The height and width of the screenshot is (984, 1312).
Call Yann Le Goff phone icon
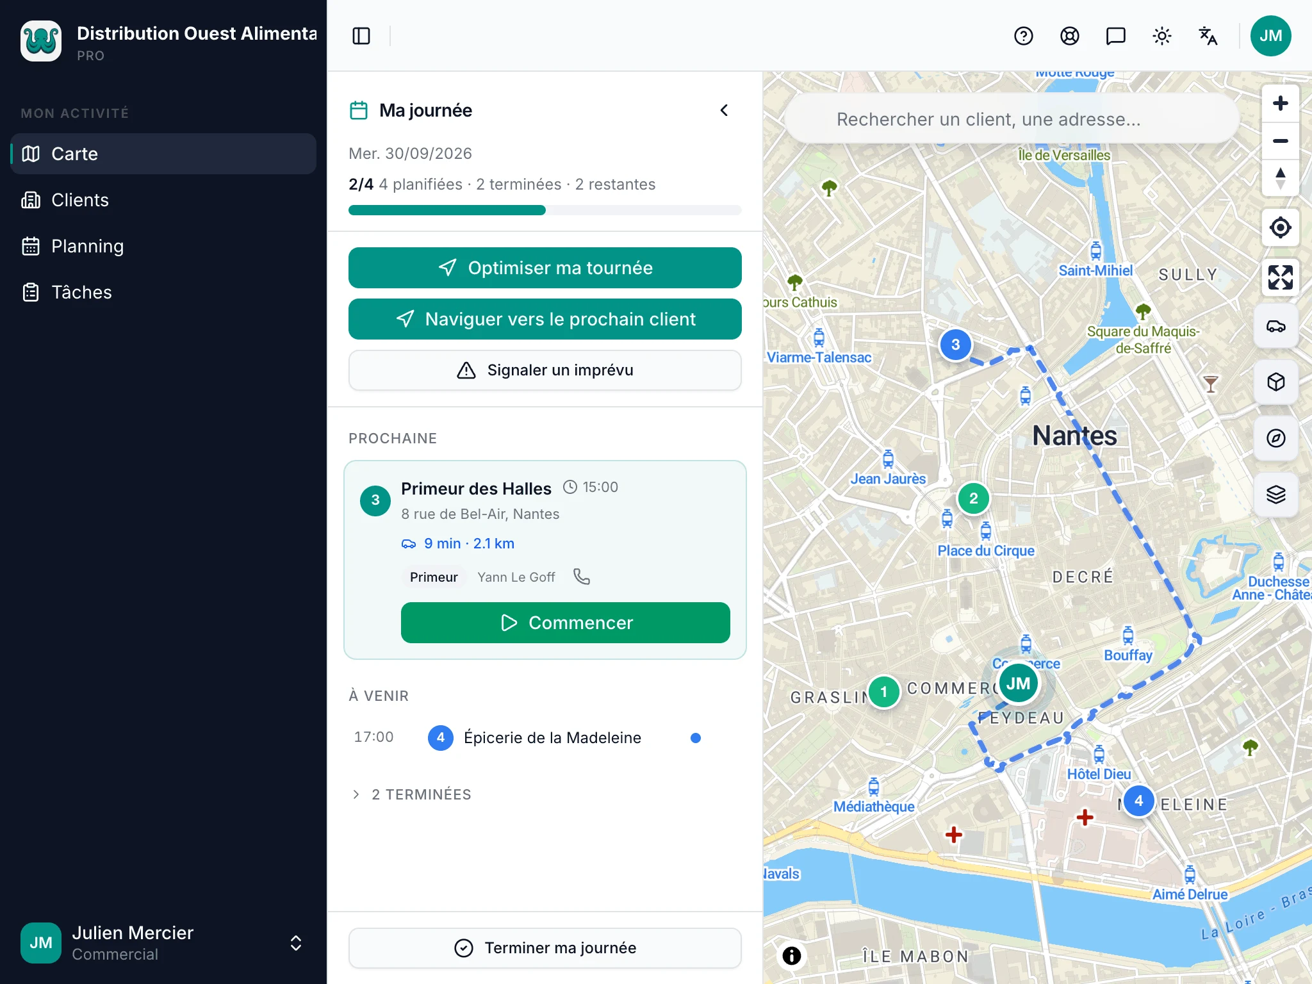582,577
